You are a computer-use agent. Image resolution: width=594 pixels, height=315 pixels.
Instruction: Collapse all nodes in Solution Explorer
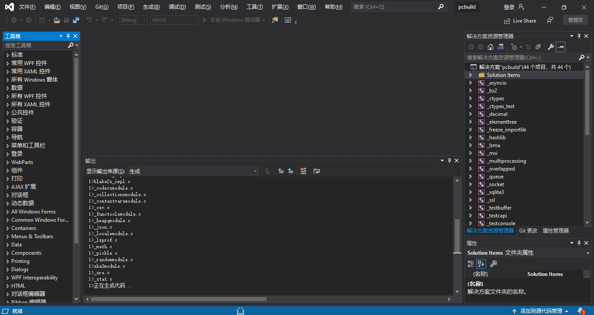pyautogui.click(x=537, y=46)
